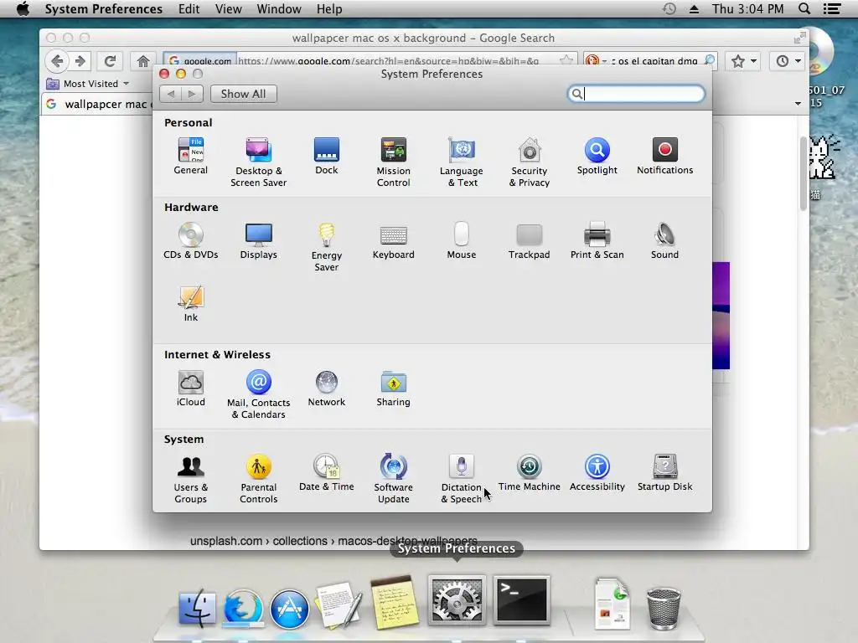
Task: Open Software Update preferences
Action: (394, 479)
